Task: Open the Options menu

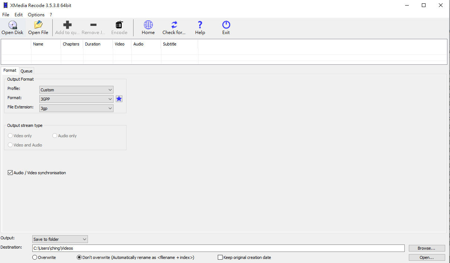Action: [x=36, y=15]
